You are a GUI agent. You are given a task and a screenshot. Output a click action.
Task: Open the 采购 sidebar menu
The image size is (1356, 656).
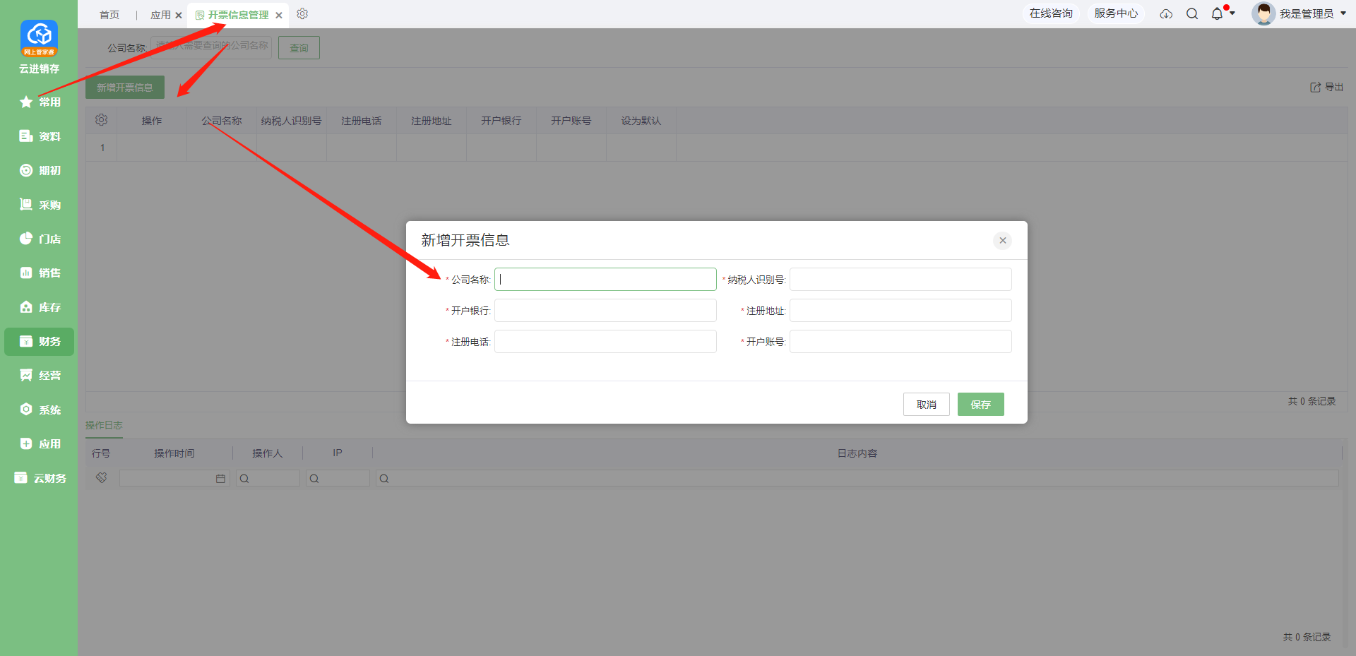40,205
